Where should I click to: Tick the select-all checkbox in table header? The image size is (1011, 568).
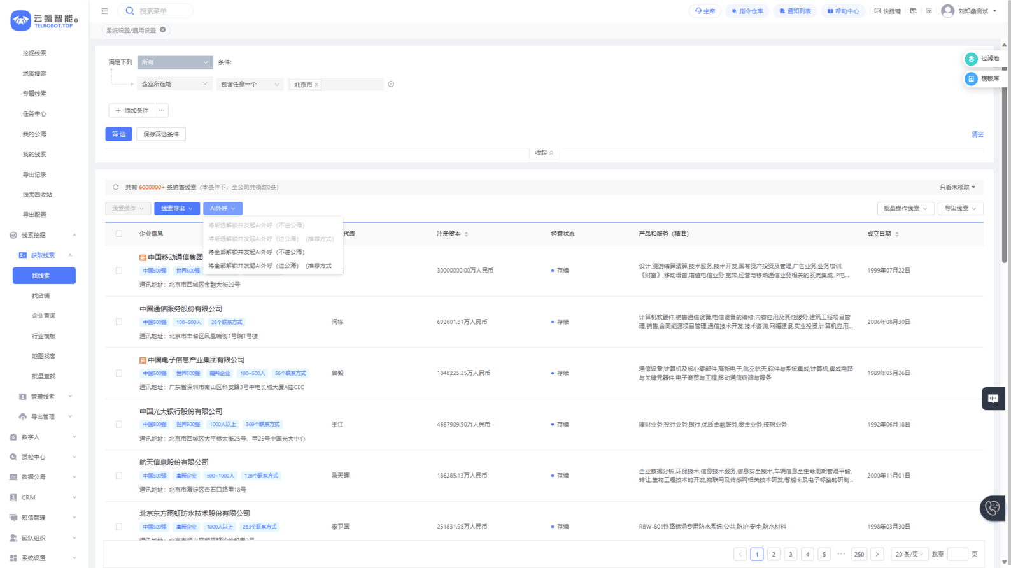pyautogui.click(x=119, y=234)
